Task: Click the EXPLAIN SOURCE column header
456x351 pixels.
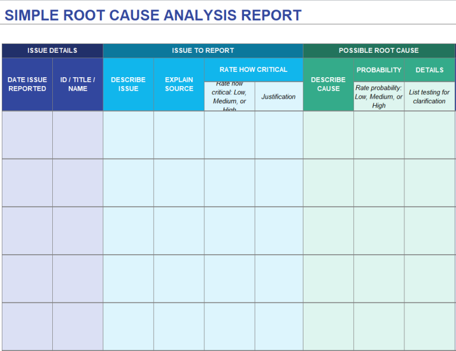Action: (179, 84)
